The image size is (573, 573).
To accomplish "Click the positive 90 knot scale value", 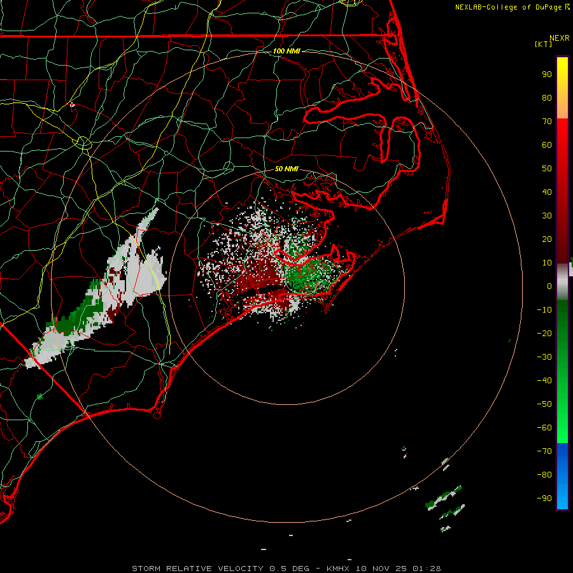I will [x=547, y=74].
